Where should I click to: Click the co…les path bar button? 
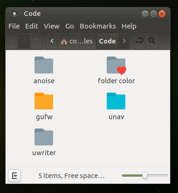click(77, 41)
